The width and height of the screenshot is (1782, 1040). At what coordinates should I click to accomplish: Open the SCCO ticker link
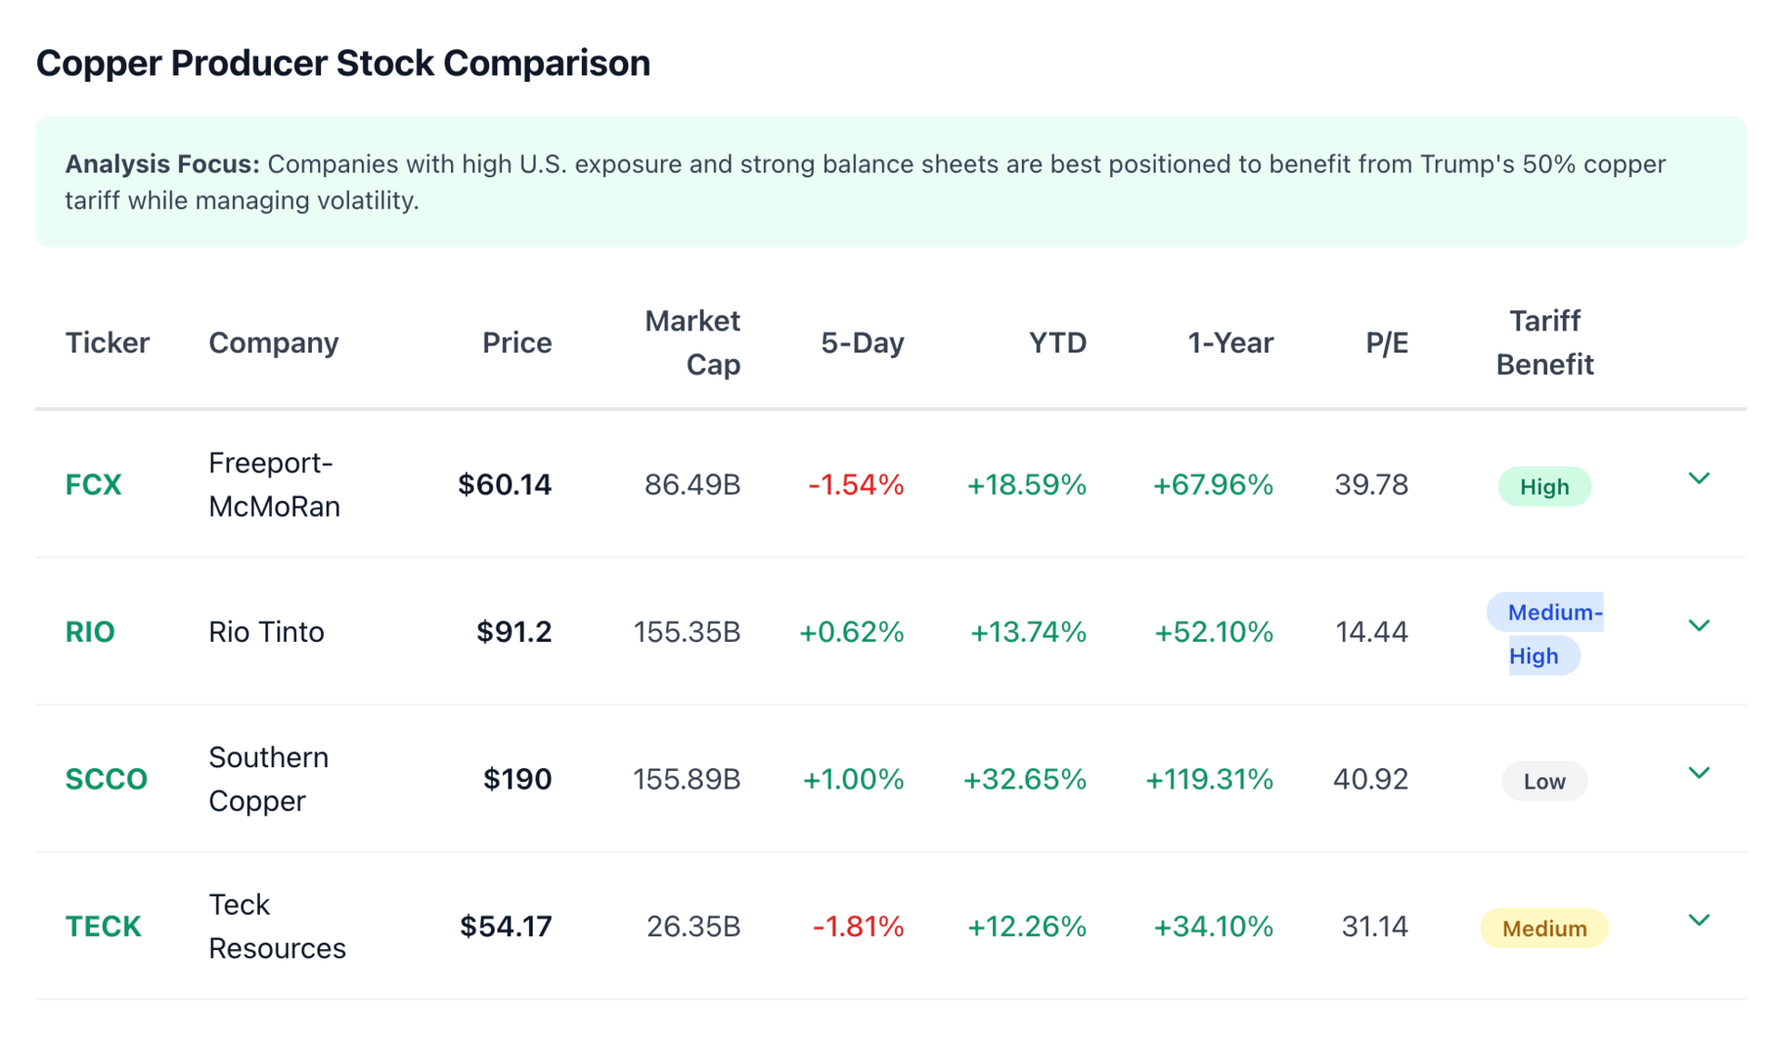pyautogui.click(x=106, y=779)
